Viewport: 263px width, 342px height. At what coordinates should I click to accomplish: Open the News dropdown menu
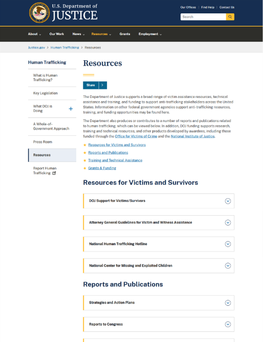pyautogui.click(x=79, y=34)
